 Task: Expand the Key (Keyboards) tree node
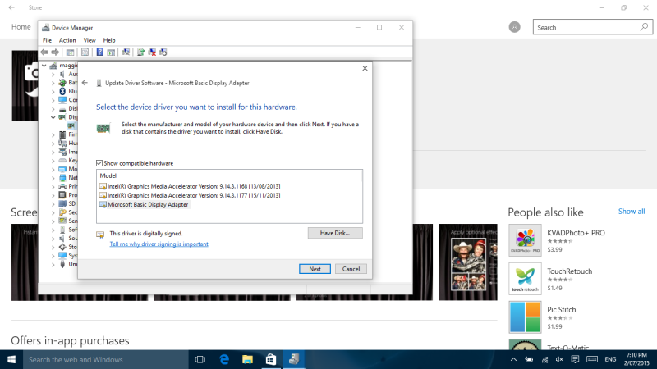(53, 161)
